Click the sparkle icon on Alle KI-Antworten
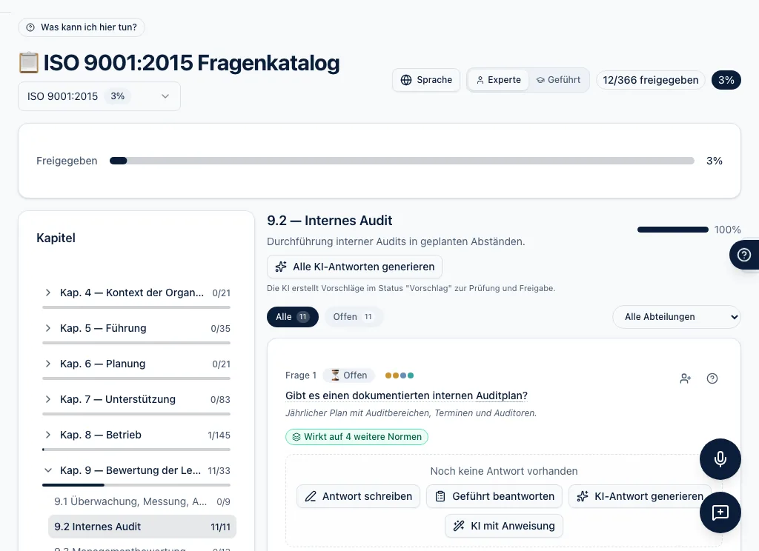Screen dimensions: 759x551 (281, 267)
